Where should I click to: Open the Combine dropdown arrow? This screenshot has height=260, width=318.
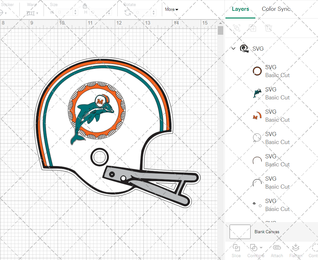tap(261, 248)
